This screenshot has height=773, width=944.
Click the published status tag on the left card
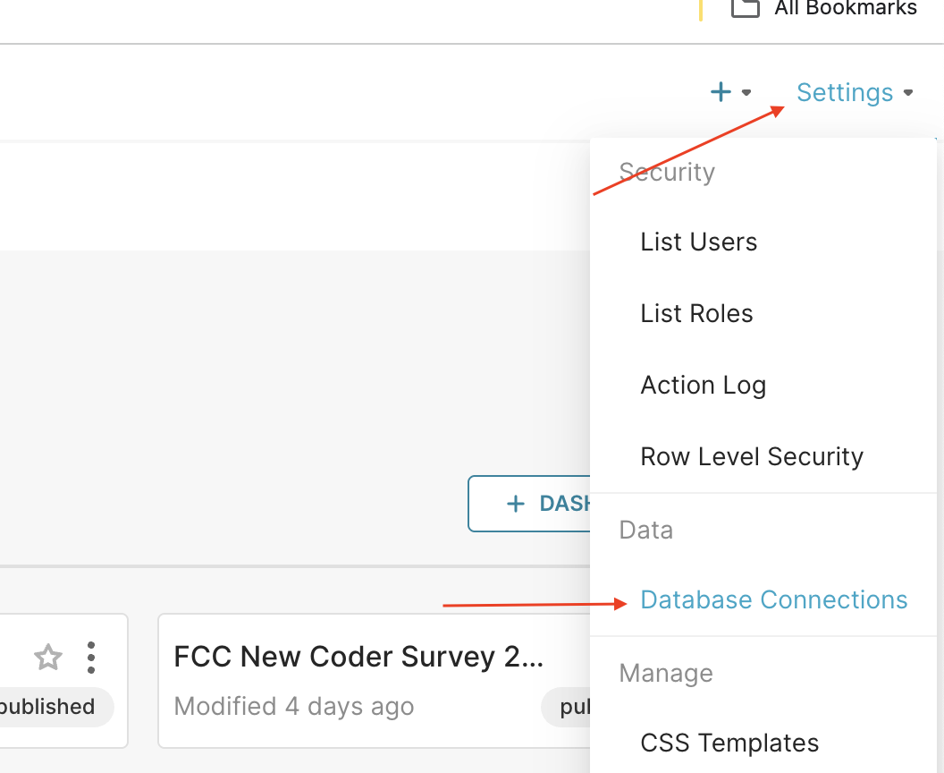tap(46, 707)
